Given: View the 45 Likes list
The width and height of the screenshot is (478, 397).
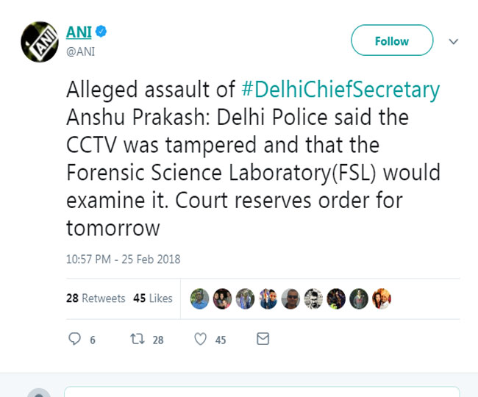Looking at the screenshot, I should click(x=153, y=298).
